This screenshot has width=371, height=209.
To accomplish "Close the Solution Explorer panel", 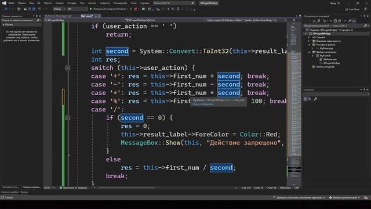I will pyautogui.click(x=368, y=16).
